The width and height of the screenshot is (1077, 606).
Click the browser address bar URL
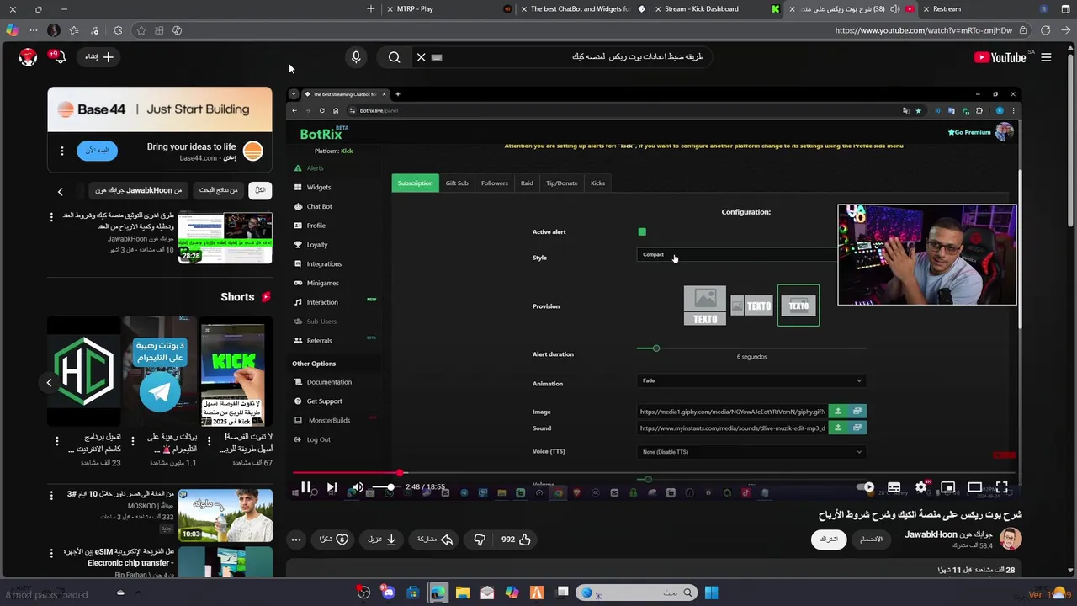pyautogui.click(x=923, y=30)
